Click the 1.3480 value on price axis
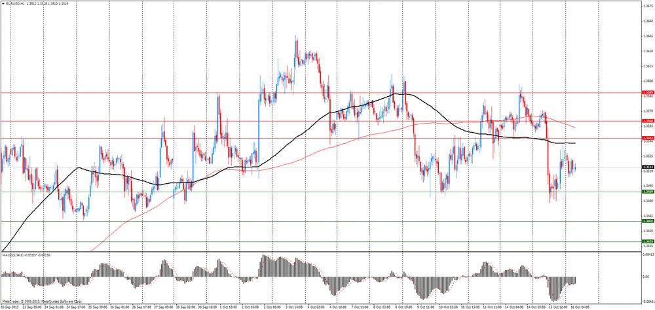 pos(648,201)
